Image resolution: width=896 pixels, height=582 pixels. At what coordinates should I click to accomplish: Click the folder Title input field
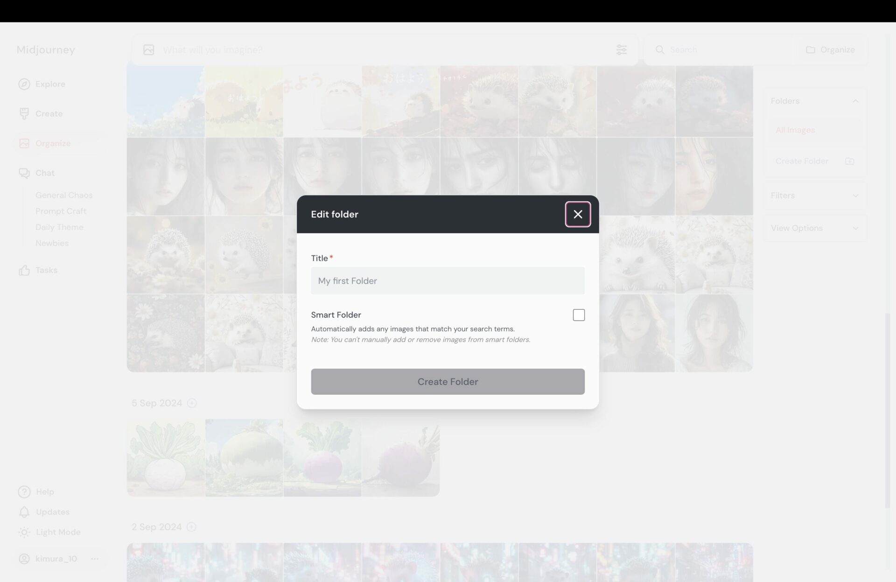click(448, 281)
